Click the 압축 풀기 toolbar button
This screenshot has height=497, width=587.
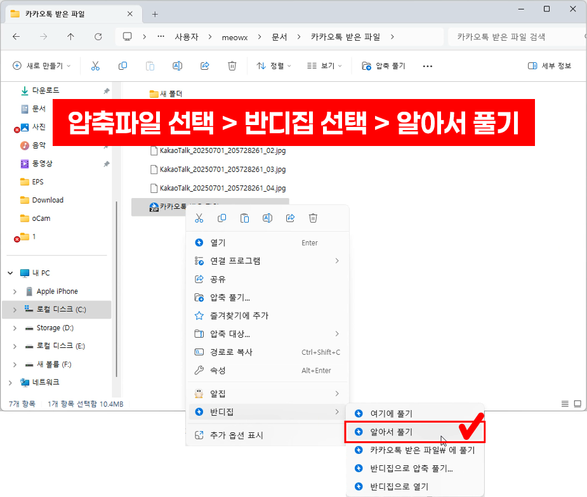point(383,66)
